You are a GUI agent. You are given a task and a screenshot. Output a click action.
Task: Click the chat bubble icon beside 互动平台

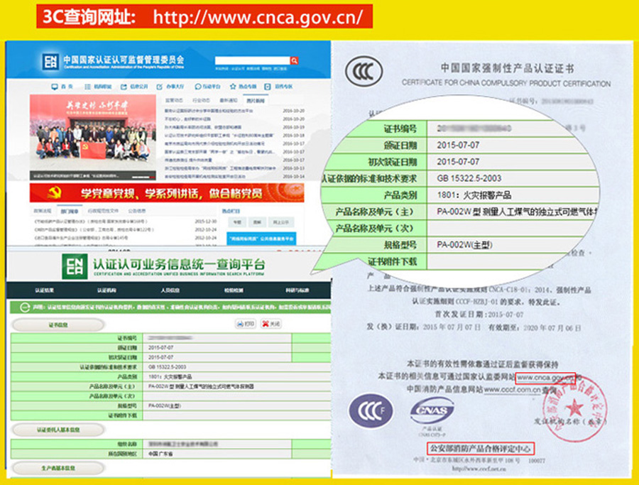tap(197, 87)
